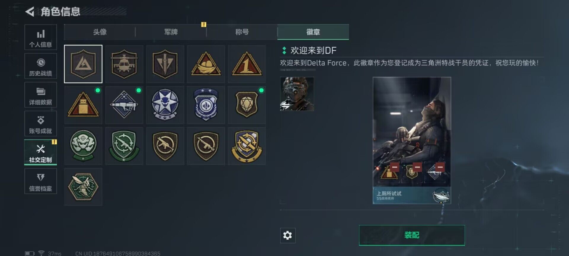Select the gold crossed-rifles crest badge
Viewport: 569px width, 256px height.
tap(247, 146)
